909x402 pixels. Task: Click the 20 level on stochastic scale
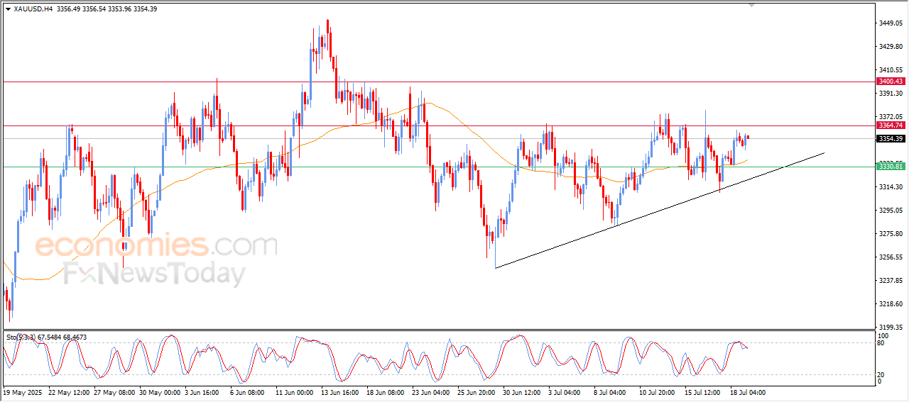pos(882,374)
